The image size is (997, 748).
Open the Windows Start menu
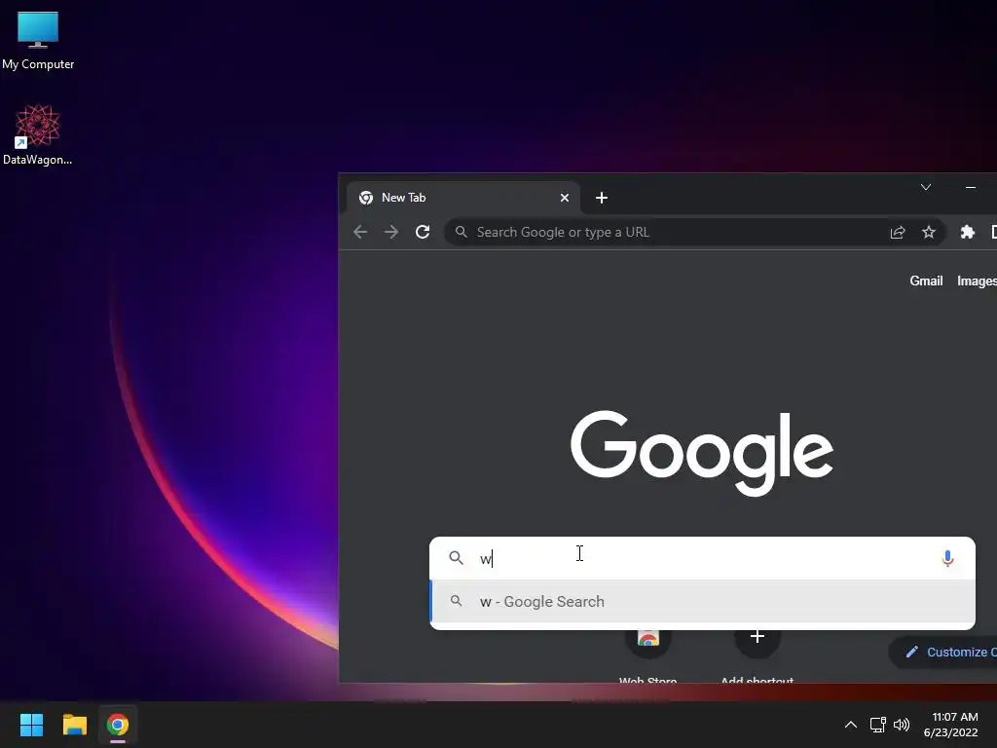[x=31, y=725]
